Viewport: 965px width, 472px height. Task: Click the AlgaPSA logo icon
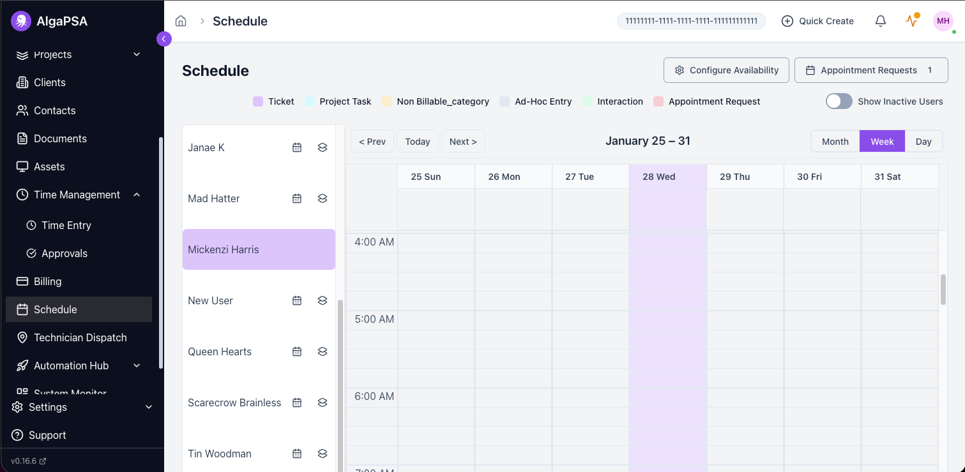(21, 21)
